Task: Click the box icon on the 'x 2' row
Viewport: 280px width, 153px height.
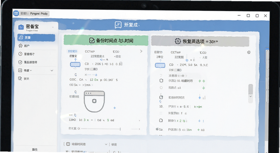Action: pos(161,121)
